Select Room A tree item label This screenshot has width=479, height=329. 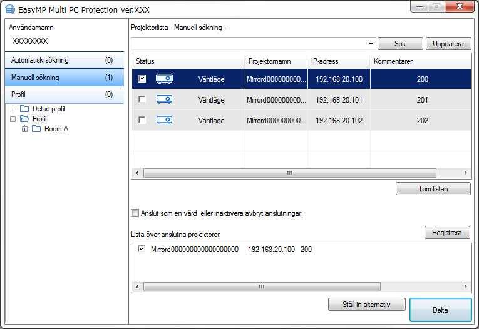point(56,129)
